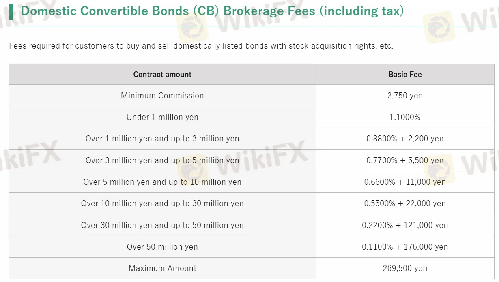Click the 0.6600% + 11,000 yen cell
This screenshot has width=499, height=282.
pos(405,182)
